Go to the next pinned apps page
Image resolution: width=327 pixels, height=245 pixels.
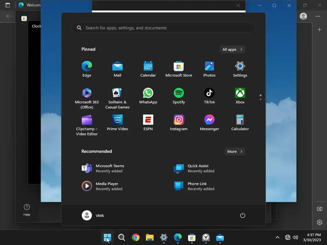(261, 99)
